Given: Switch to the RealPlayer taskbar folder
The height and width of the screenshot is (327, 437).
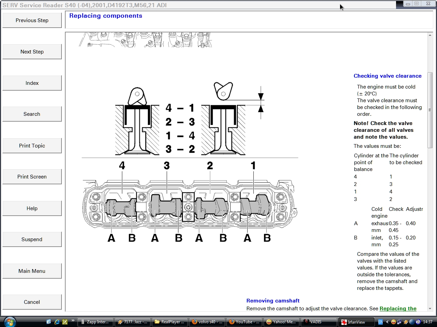Looking at the screenshot, I should point(169,322).
